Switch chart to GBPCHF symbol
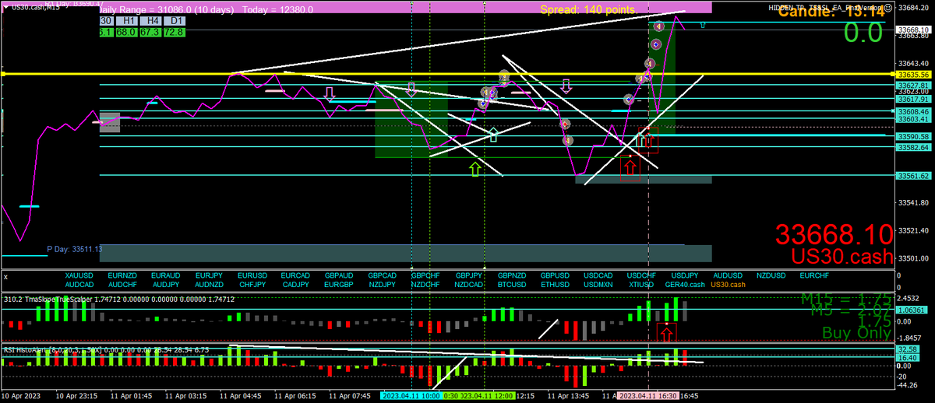The width and height of the screenshot is (935, 403). [425, 276]
